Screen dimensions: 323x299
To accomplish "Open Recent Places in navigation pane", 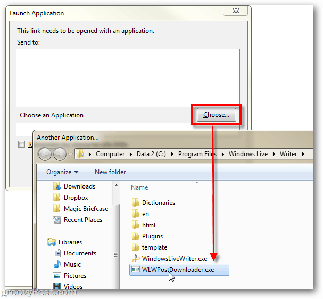I will point(83,220).
